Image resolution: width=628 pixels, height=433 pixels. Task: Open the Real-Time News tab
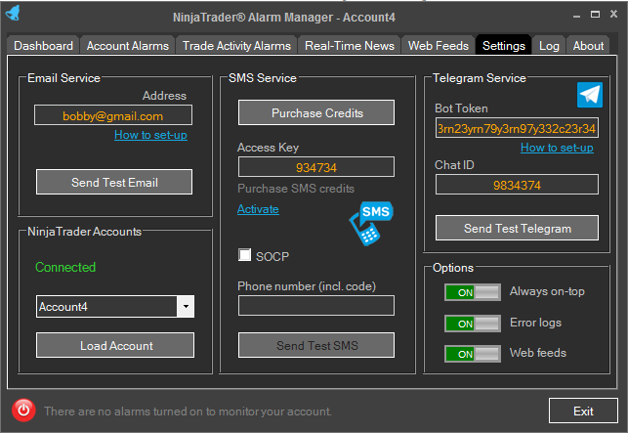point(350,46)
